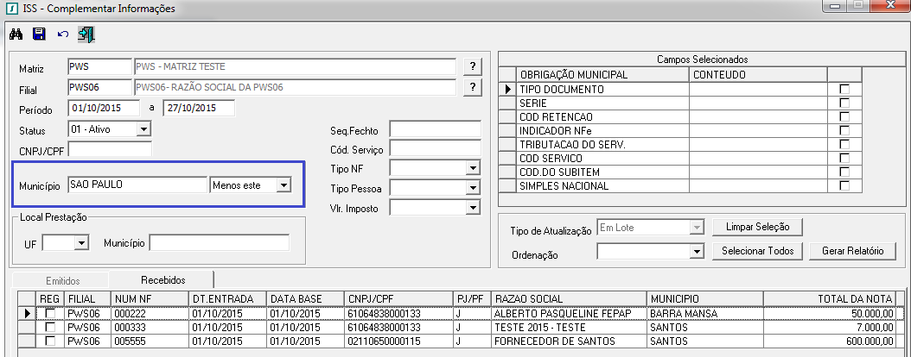
Task: Click the ISS window title icon
Action: [10, 9]
